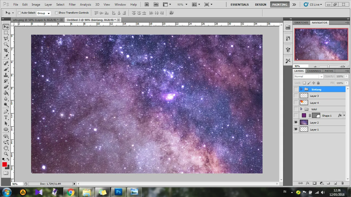Screen dimensions: 351x197
Task: Show the Layer 3 visibility box
Action: tap(296, 96)
